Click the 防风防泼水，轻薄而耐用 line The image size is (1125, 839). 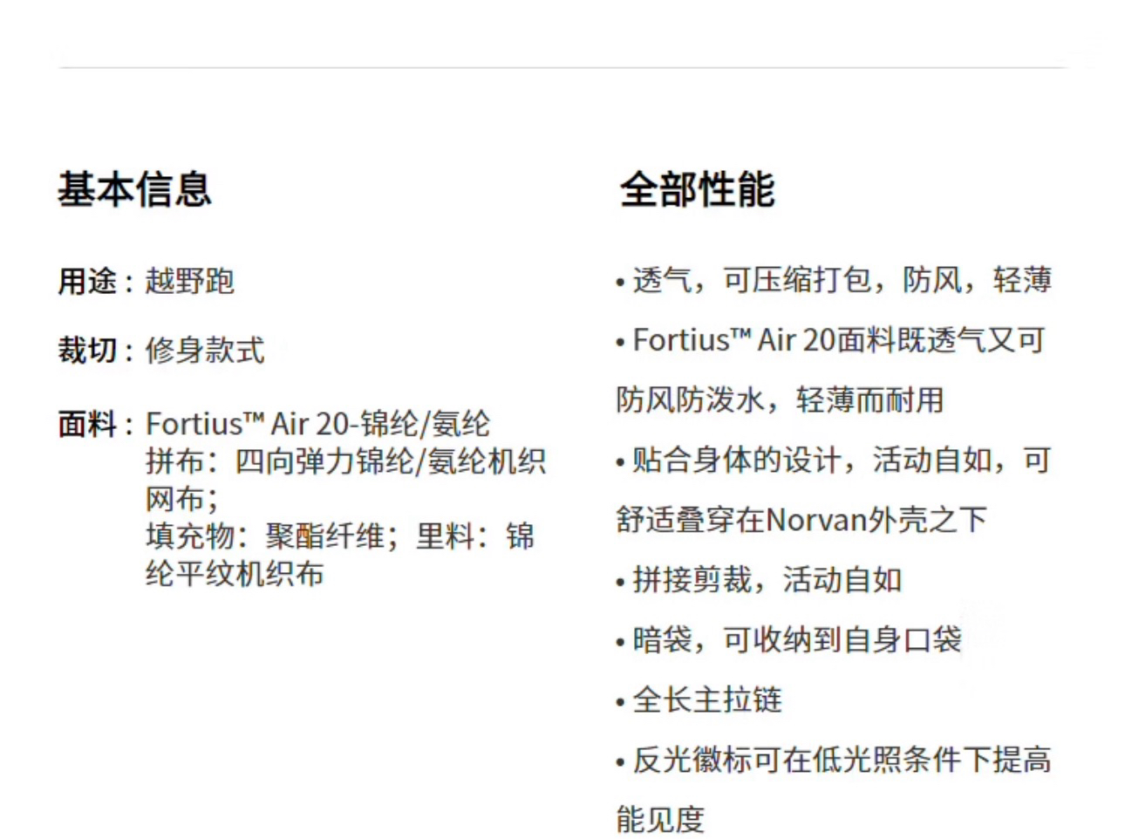coord(780,400)
